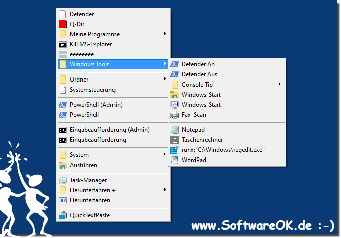
Task: Click the first Defender menu entry
Action: [x=113, y=14]
